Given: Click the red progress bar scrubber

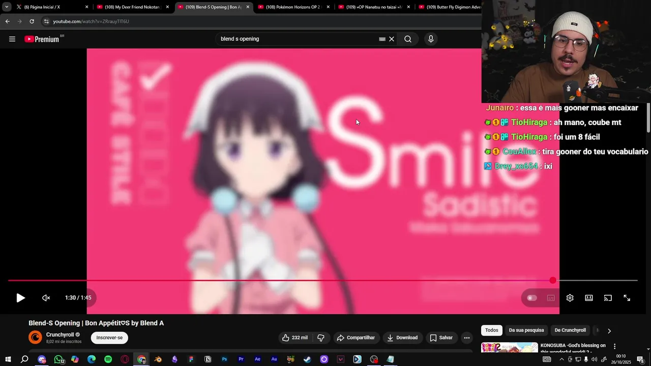Looking at the screenshot, I should (553, 281).
